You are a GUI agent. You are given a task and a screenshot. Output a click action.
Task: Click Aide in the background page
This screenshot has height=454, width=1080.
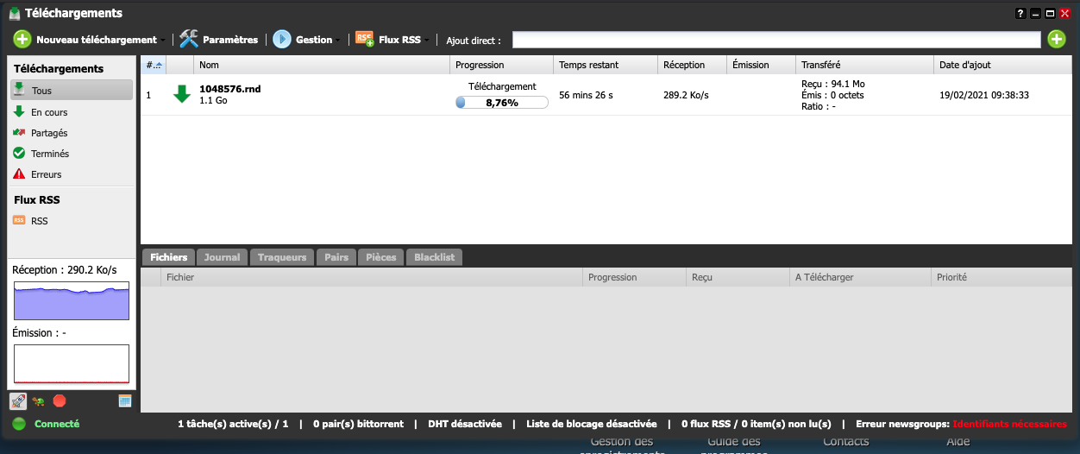click(x=958, y=441)
